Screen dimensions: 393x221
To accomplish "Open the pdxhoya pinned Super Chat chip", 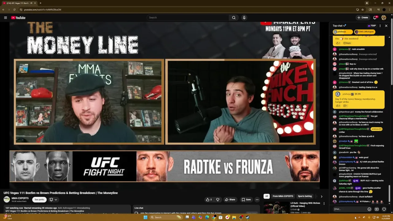I will pos(343,32).
